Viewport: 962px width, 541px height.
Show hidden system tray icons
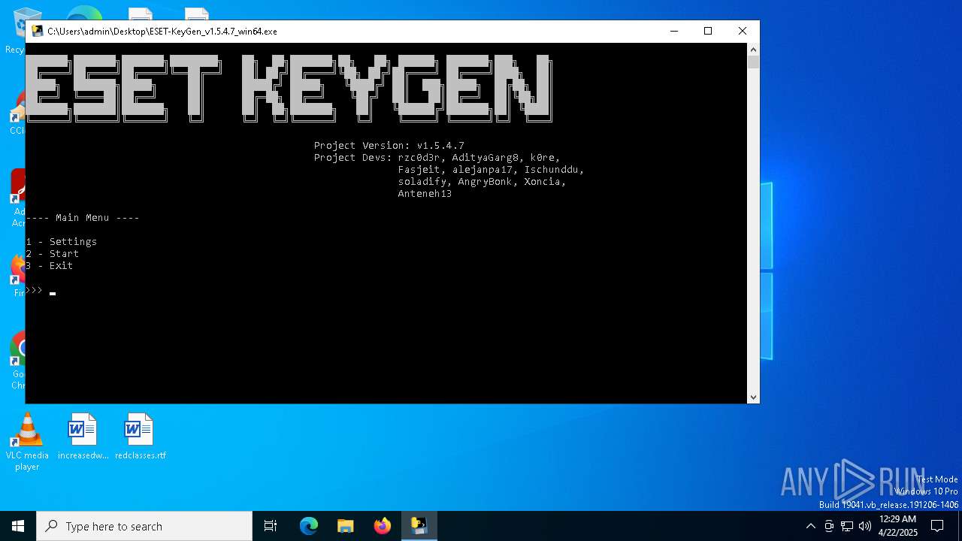pyautogui.click(x=810, y=526)
